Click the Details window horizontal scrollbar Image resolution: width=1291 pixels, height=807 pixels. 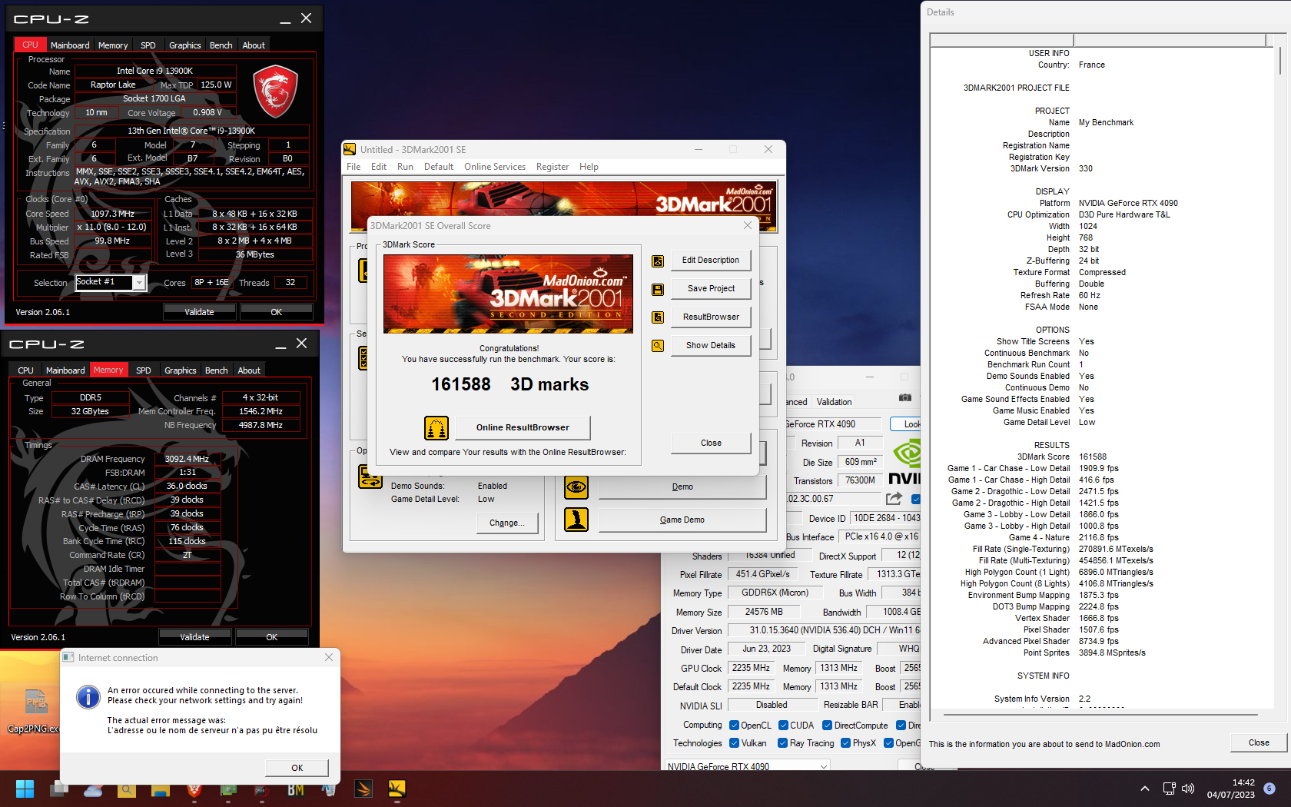click(x=1101, y=715)
